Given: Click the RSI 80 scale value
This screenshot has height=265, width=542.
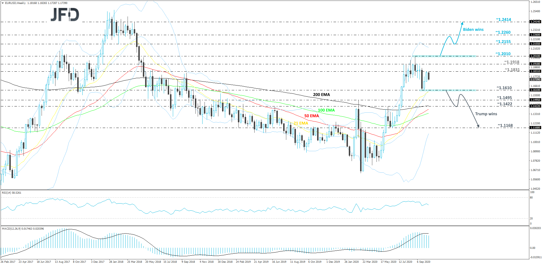Looking at the screenshot, I should click(531, 198).
